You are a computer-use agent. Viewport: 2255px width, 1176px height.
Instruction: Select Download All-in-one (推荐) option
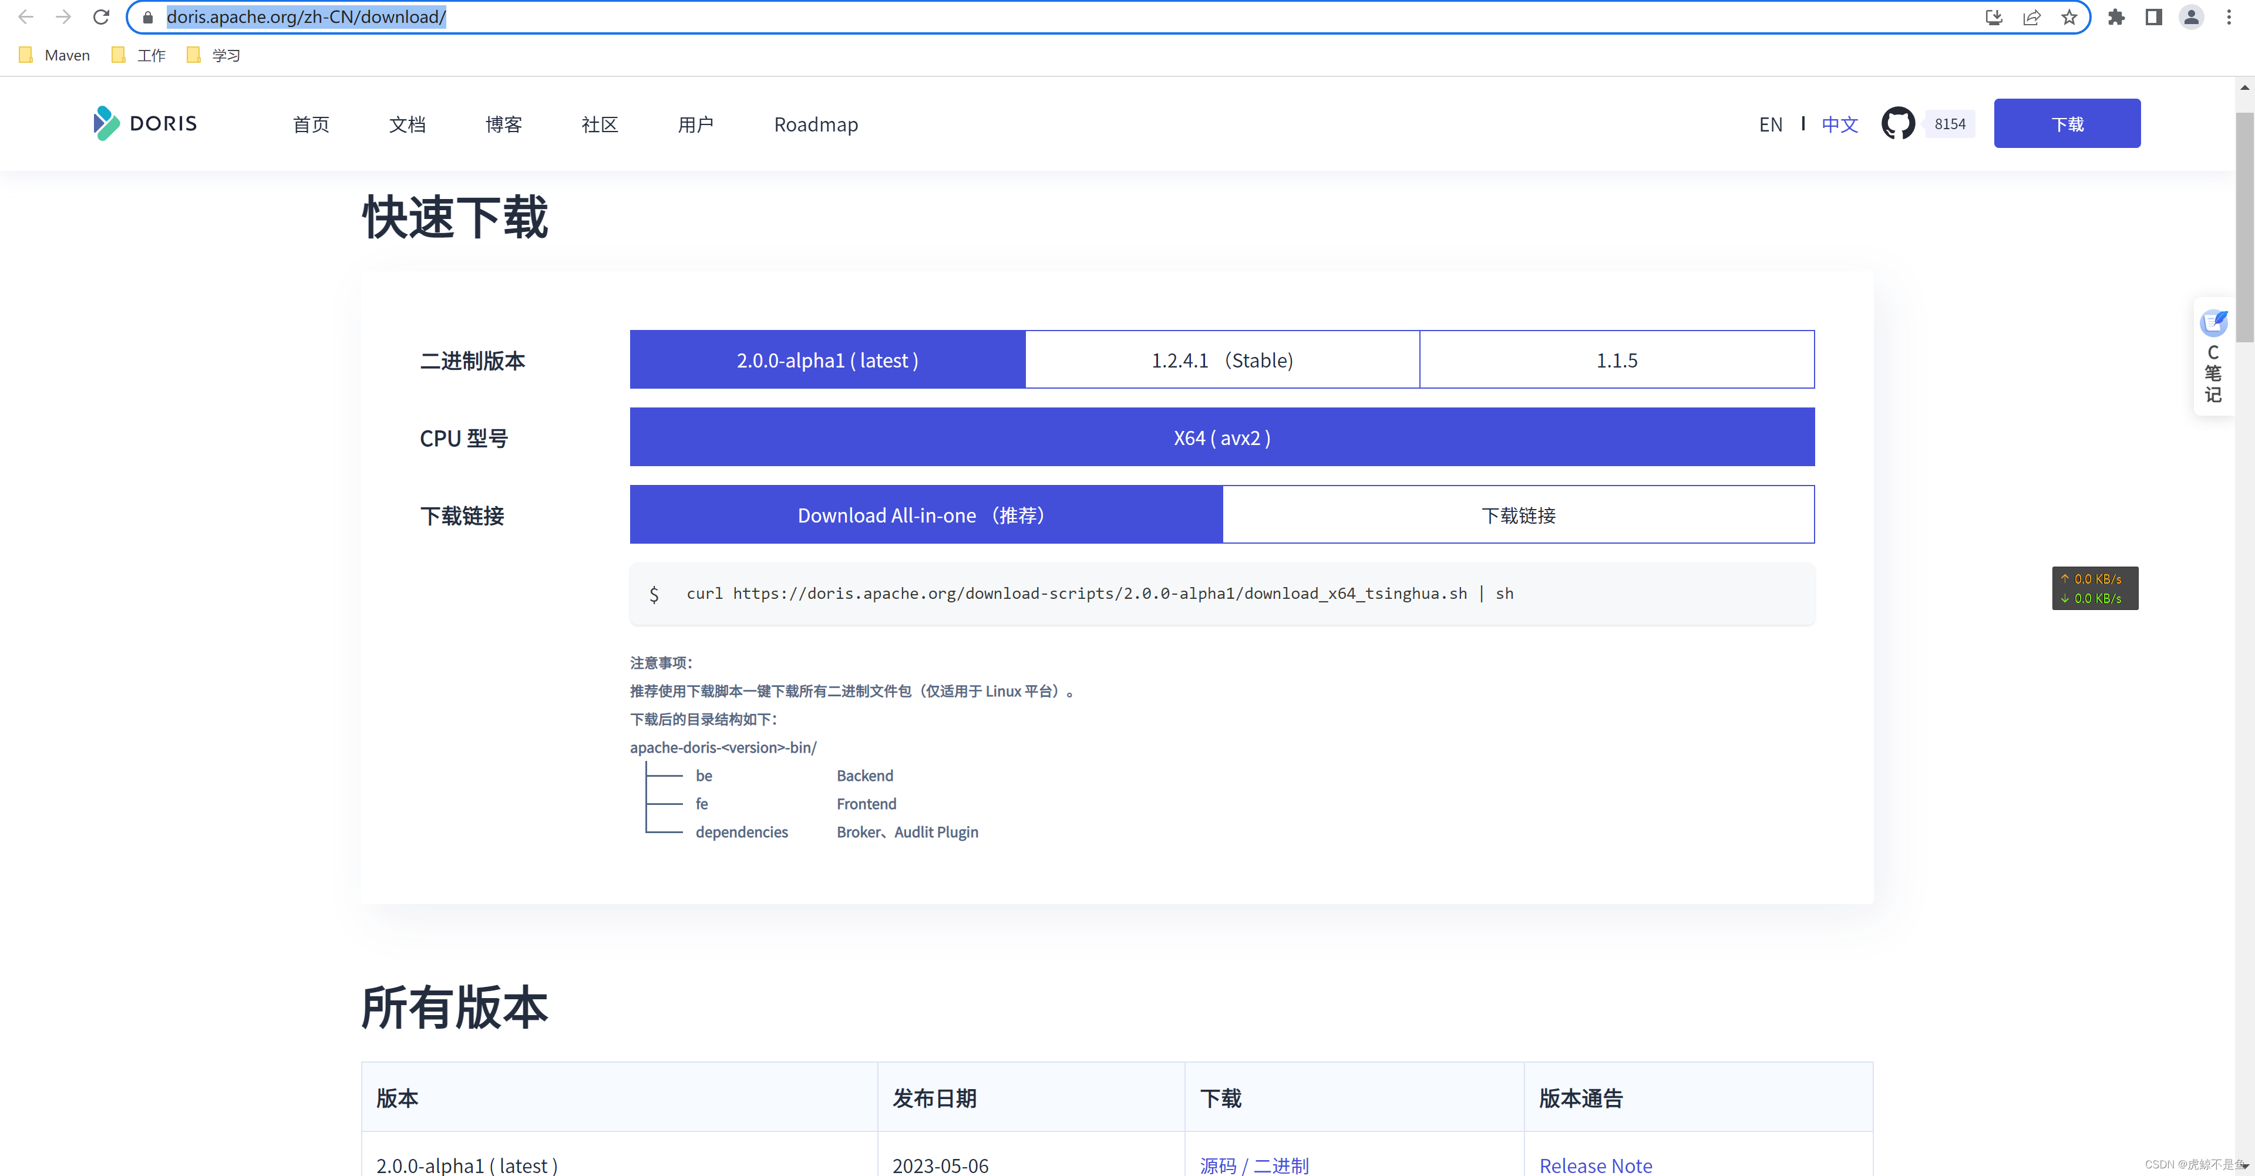point(926,514)
